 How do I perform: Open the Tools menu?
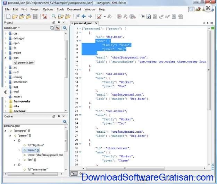[x=60, y=9]
